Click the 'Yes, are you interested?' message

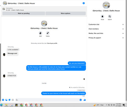(77, 63)
